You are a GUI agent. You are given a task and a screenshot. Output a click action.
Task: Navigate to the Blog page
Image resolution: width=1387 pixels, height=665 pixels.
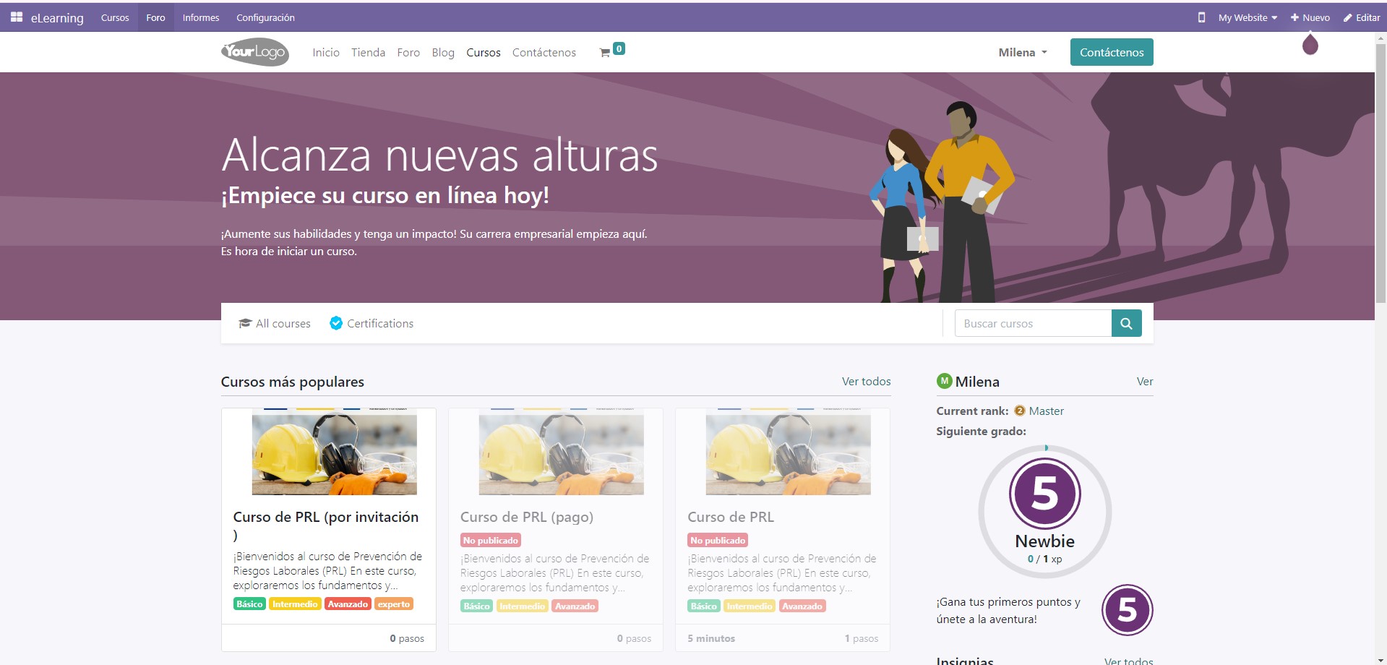point(442,52)
